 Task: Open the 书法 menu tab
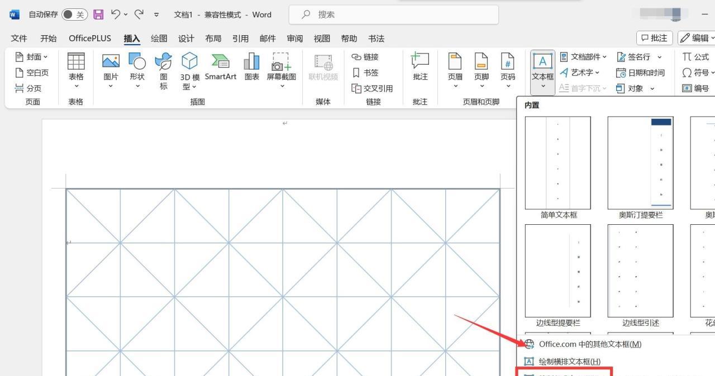pyautogui.click(x=376, y=38)
